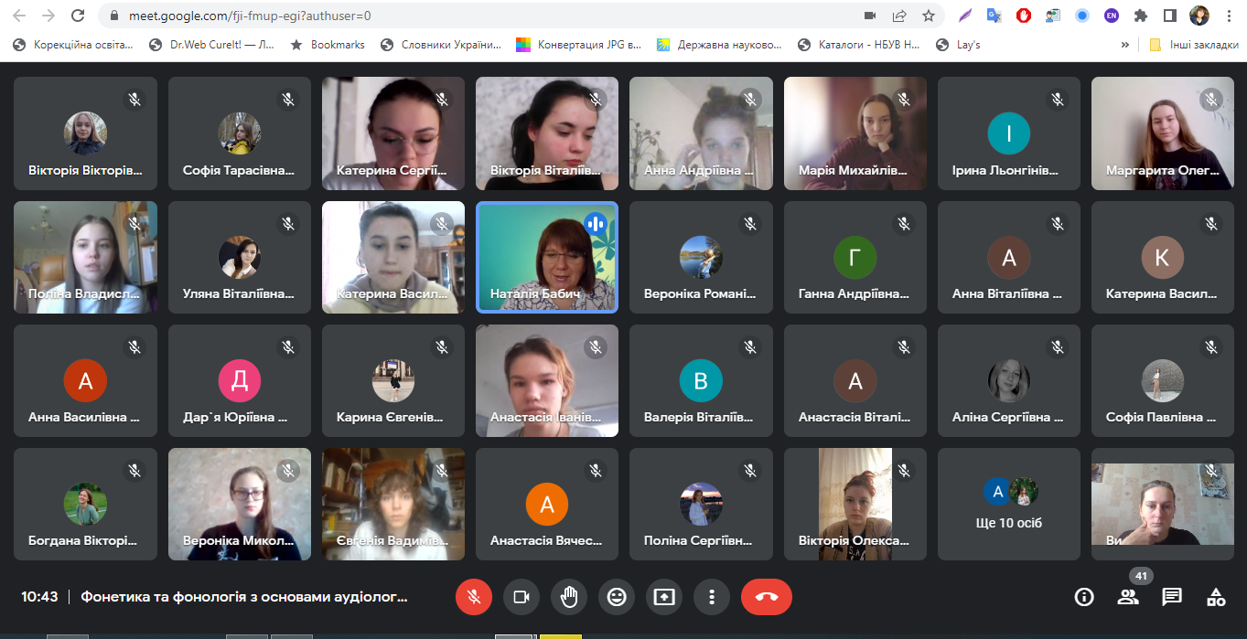Open the activities icon
This screenshot has width=1247, height=639.
tap(1216, 597)
